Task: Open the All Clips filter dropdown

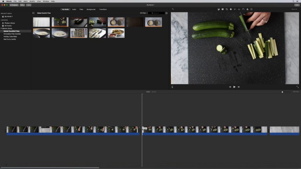Action: click(144, 13)
